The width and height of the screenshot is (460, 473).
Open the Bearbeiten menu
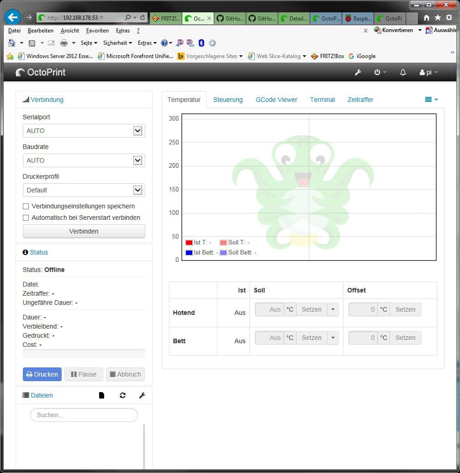(40, 31)
